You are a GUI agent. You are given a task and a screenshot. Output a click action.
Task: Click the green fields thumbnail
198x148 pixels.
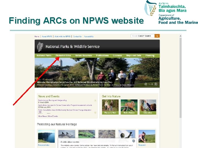click(87, 134)
